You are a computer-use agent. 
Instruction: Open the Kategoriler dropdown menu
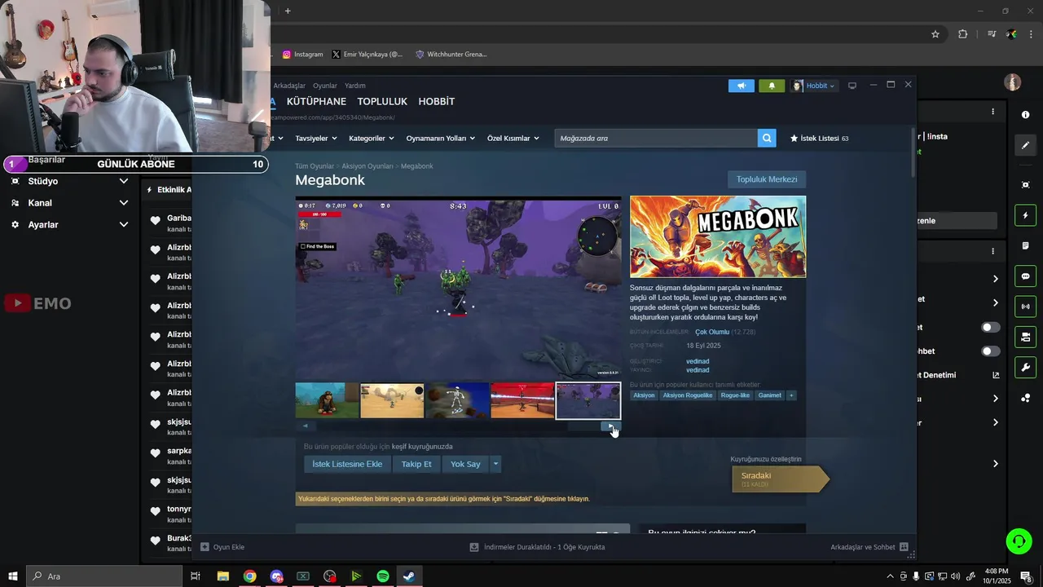coord(371,139)
